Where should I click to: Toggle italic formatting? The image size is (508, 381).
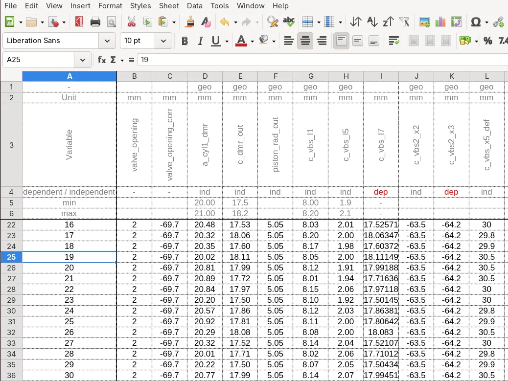pos(200,41)
